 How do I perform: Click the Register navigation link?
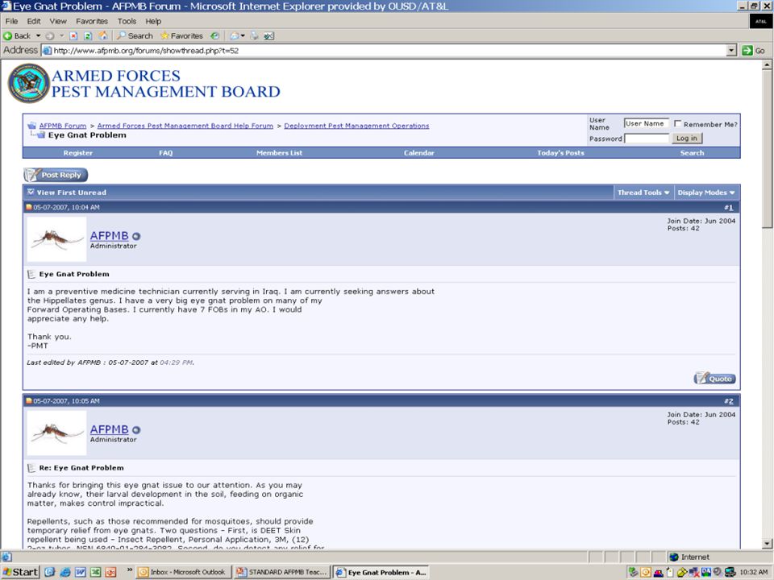click(78, 153)
